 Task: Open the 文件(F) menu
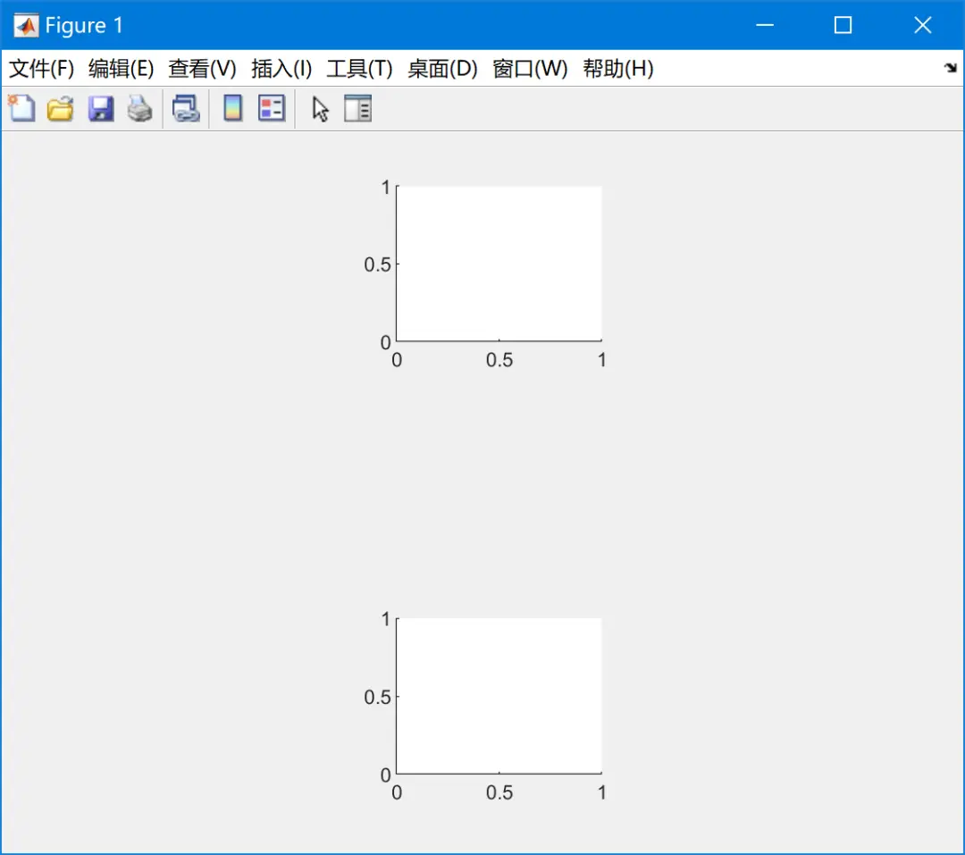coord(41,68)
